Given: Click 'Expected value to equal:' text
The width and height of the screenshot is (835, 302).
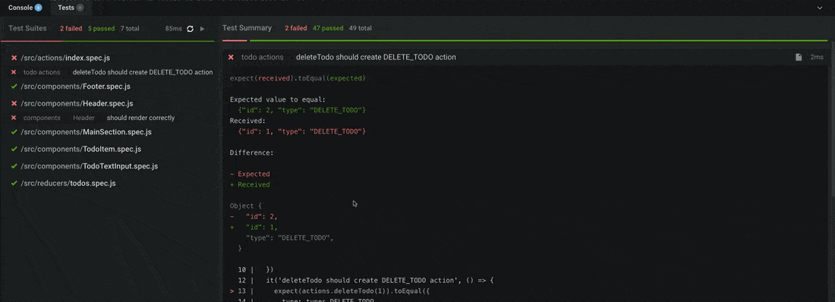Looking at the screenshot, I should click(277, 99).
